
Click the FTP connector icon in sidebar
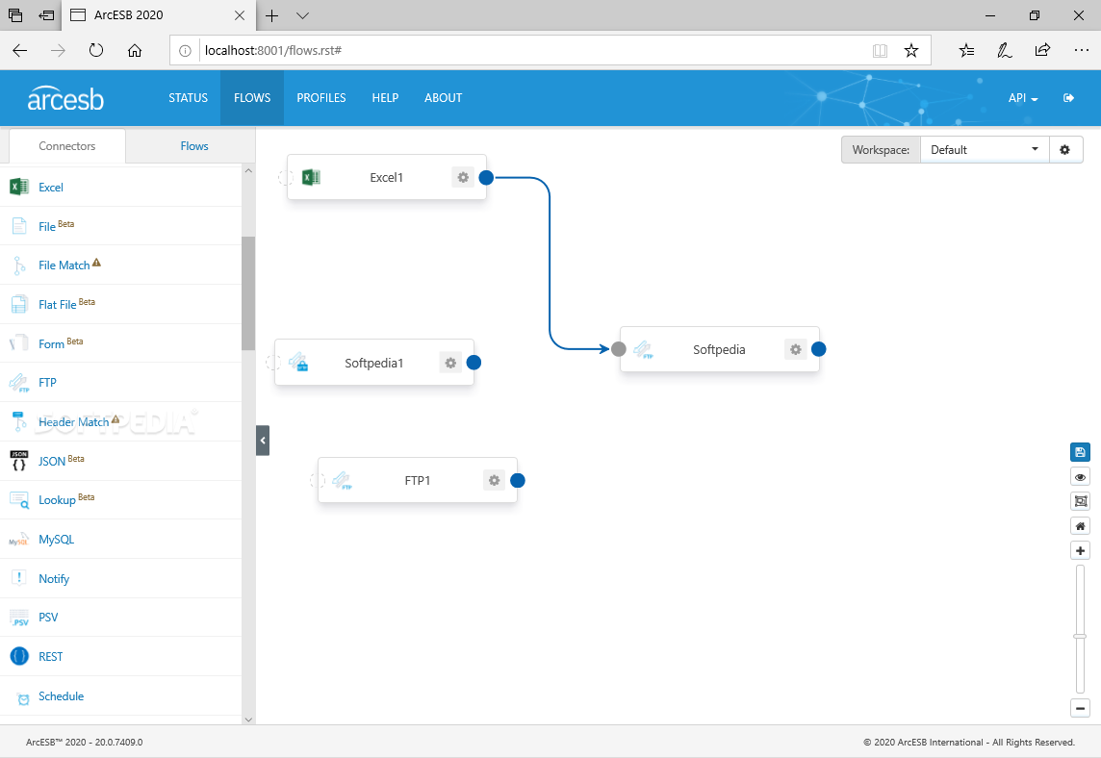[x=19, y=383]
